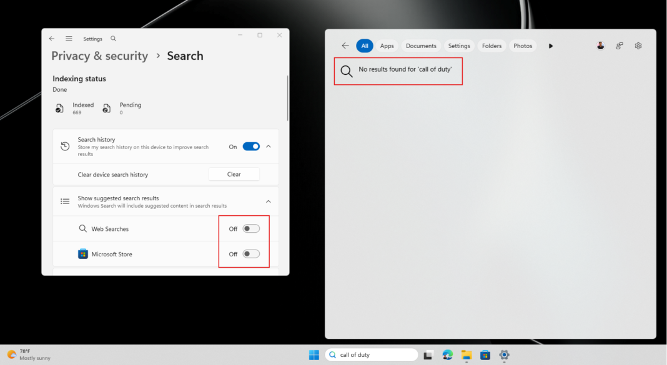The width and height of the screenshot is (667, 365).
Task: Collapse Show suggested search results chevron
Action: (x=269, y=202)
